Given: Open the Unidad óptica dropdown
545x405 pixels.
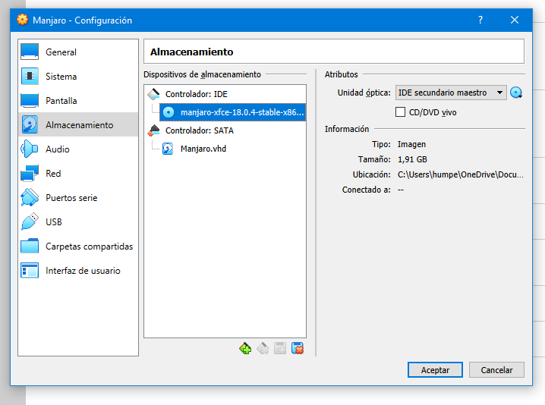Looking at the screenshot, I should (451, 93).
